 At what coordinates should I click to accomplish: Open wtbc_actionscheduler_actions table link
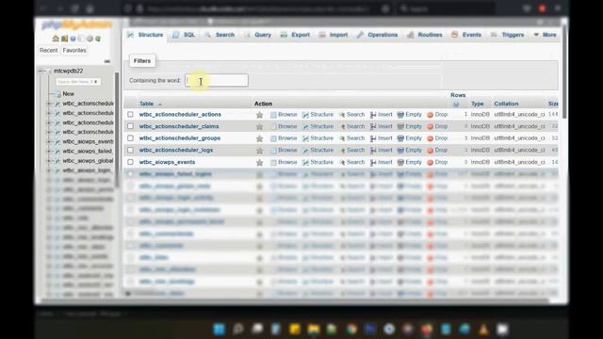(180, 115)
